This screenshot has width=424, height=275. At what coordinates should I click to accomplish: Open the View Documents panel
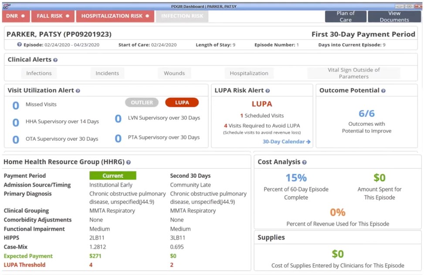[x=394, y=16]
